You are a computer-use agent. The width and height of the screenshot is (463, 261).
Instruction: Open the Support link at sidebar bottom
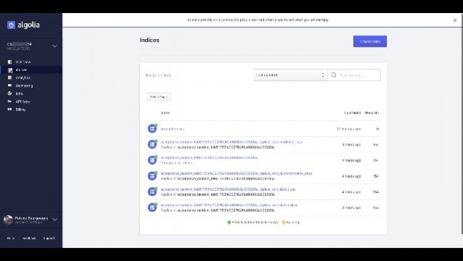(x=49, y=238)
